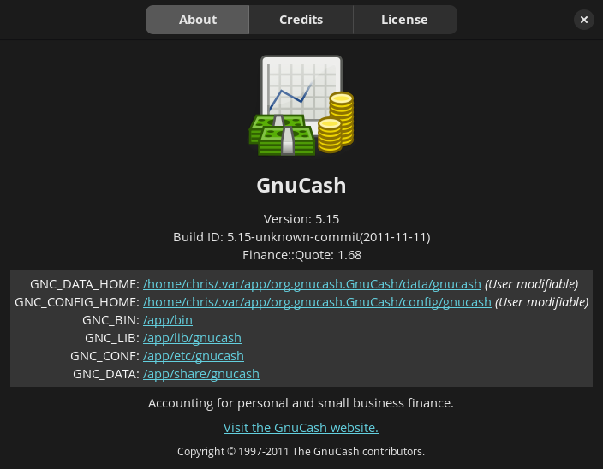Open the /app/lib/gnucash path link
This screenshot has height=469, width=603.
(x=192, y=338)
